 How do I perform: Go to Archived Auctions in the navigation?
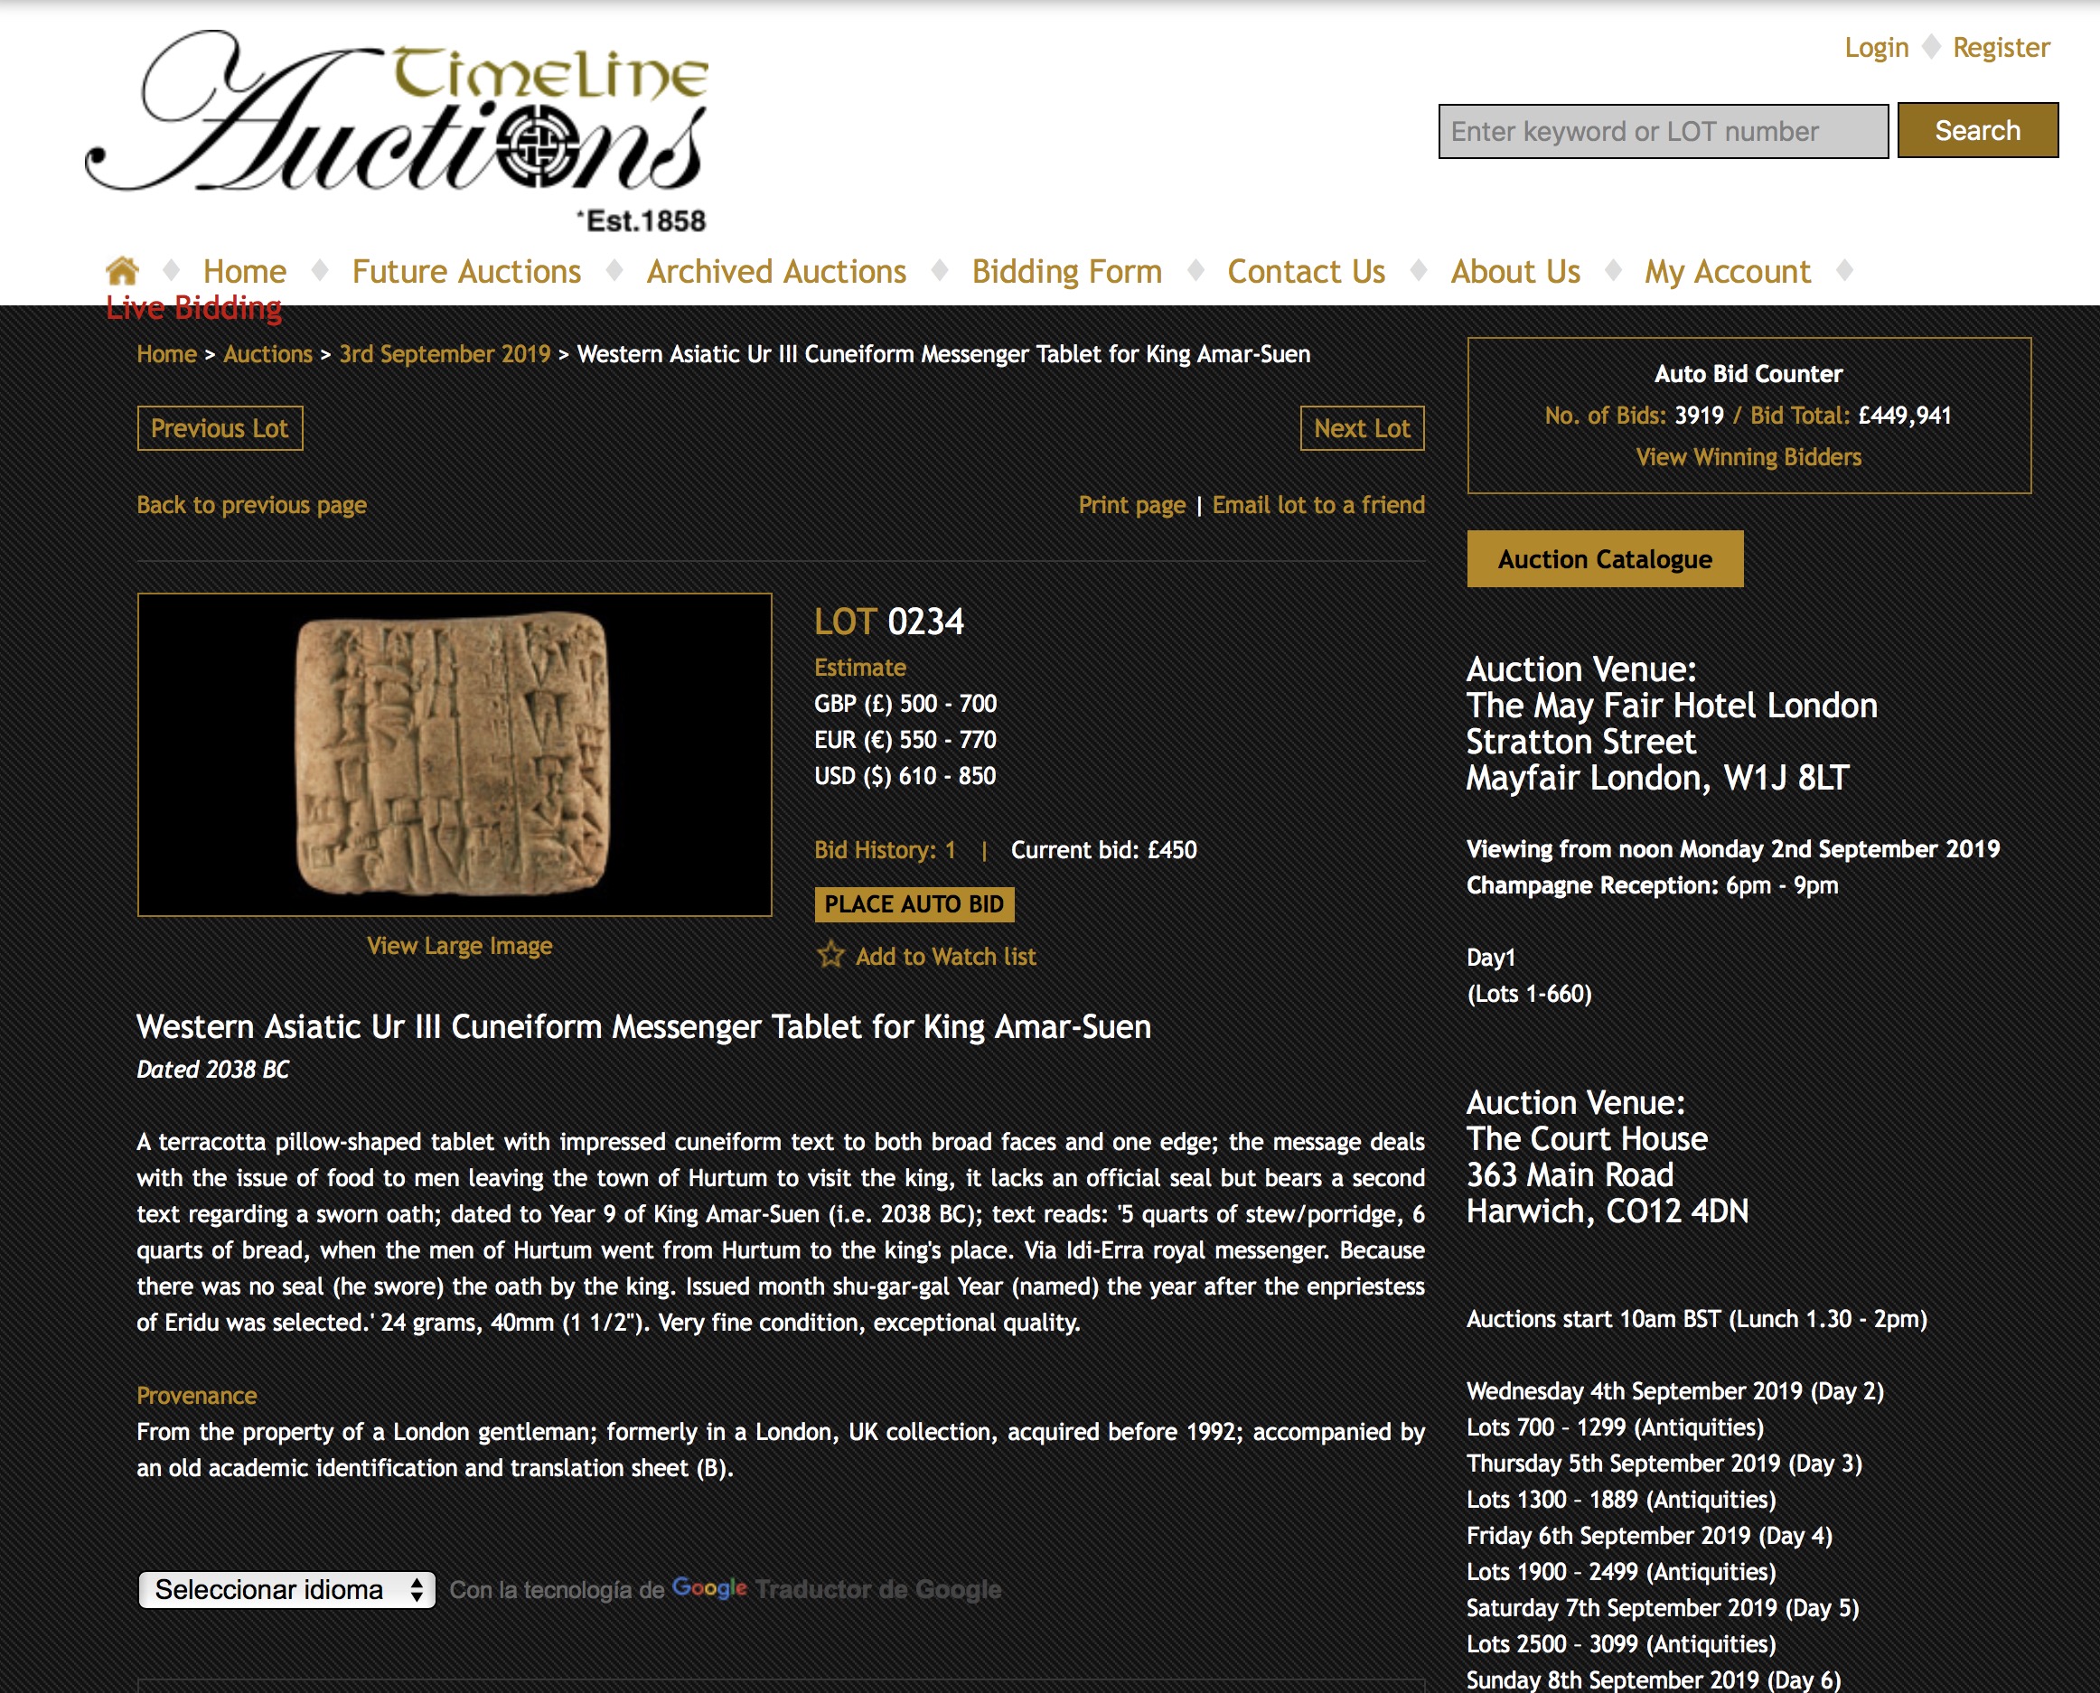(775, 271)
